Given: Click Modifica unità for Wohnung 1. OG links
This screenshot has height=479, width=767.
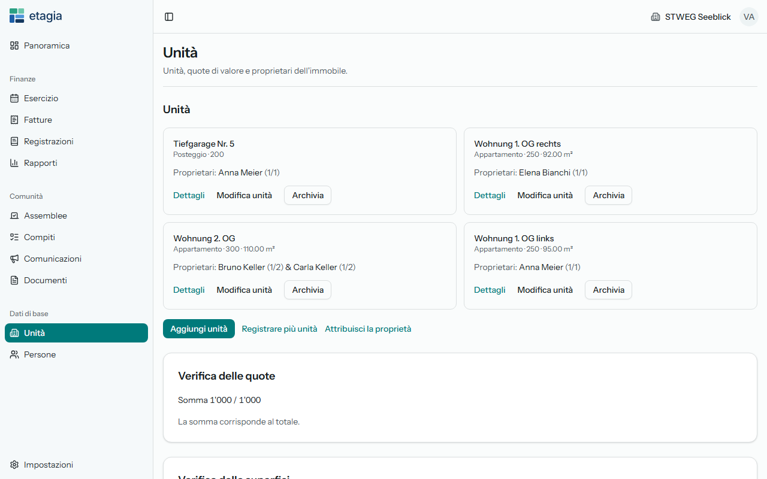Looking at the screenshot, I should pyautogui.click(x=545, y=290).
